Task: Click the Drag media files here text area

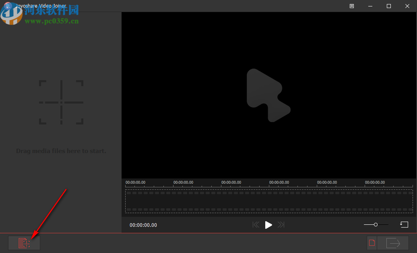Action: 61,151
